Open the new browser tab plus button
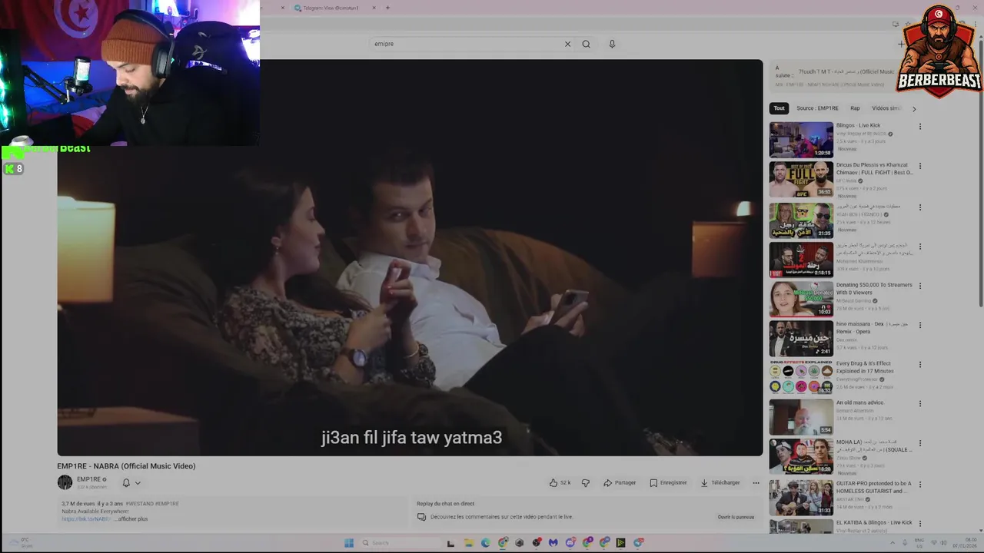Image resolution: width=984 pixels, height=553 pixels. [x=387, y=8]
